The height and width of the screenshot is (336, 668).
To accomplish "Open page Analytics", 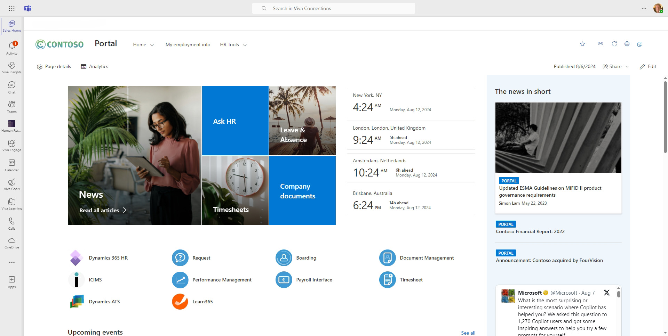I will pos(94,66).
